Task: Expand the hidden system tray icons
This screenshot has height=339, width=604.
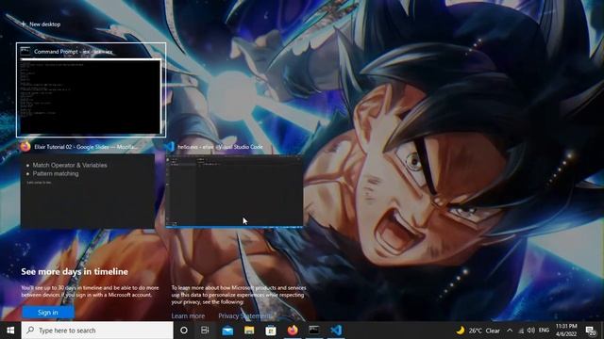Action: 510,331
